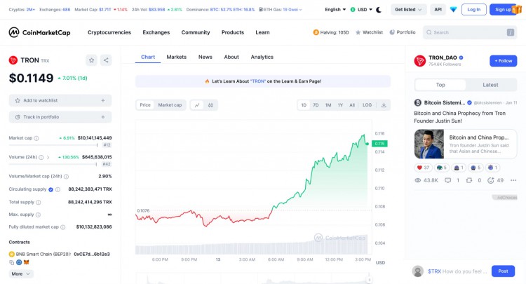The image size is (526, 284).
Task: Add emoji reaction showing 49
Action: (x=490, y=180)
